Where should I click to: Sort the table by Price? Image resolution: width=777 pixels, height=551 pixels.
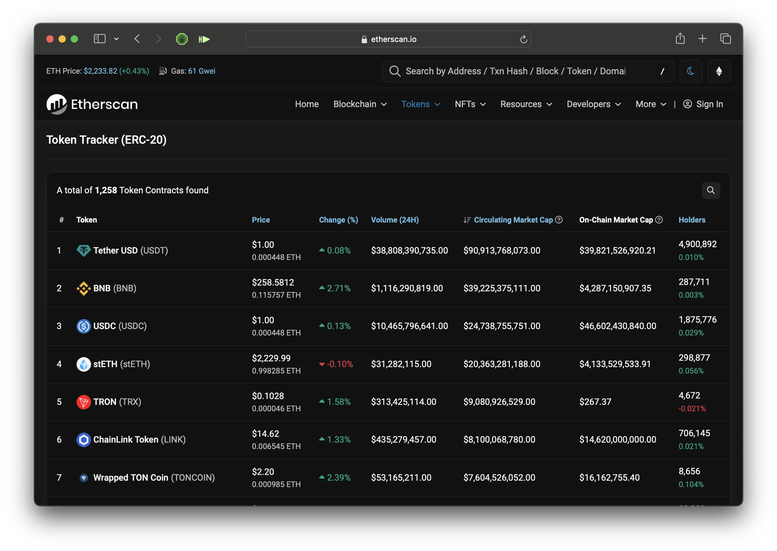click(261, 220)
